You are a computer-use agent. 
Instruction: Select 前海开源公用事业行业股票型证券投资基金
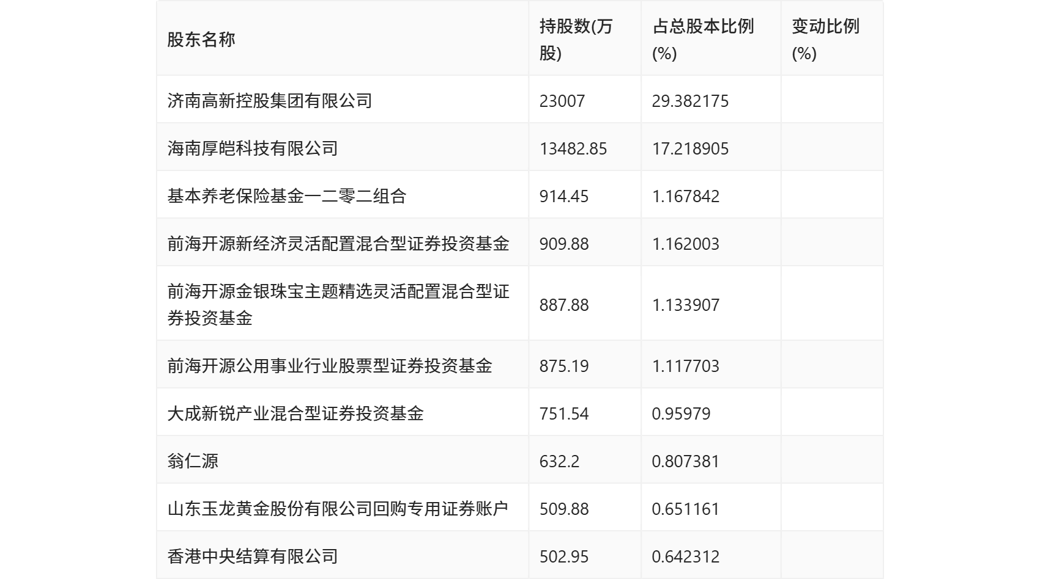pos(330,366)
